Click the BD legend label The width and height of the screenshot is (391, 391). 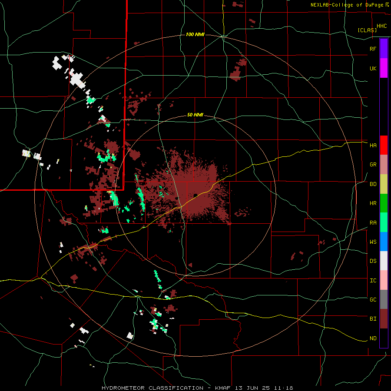373,184
